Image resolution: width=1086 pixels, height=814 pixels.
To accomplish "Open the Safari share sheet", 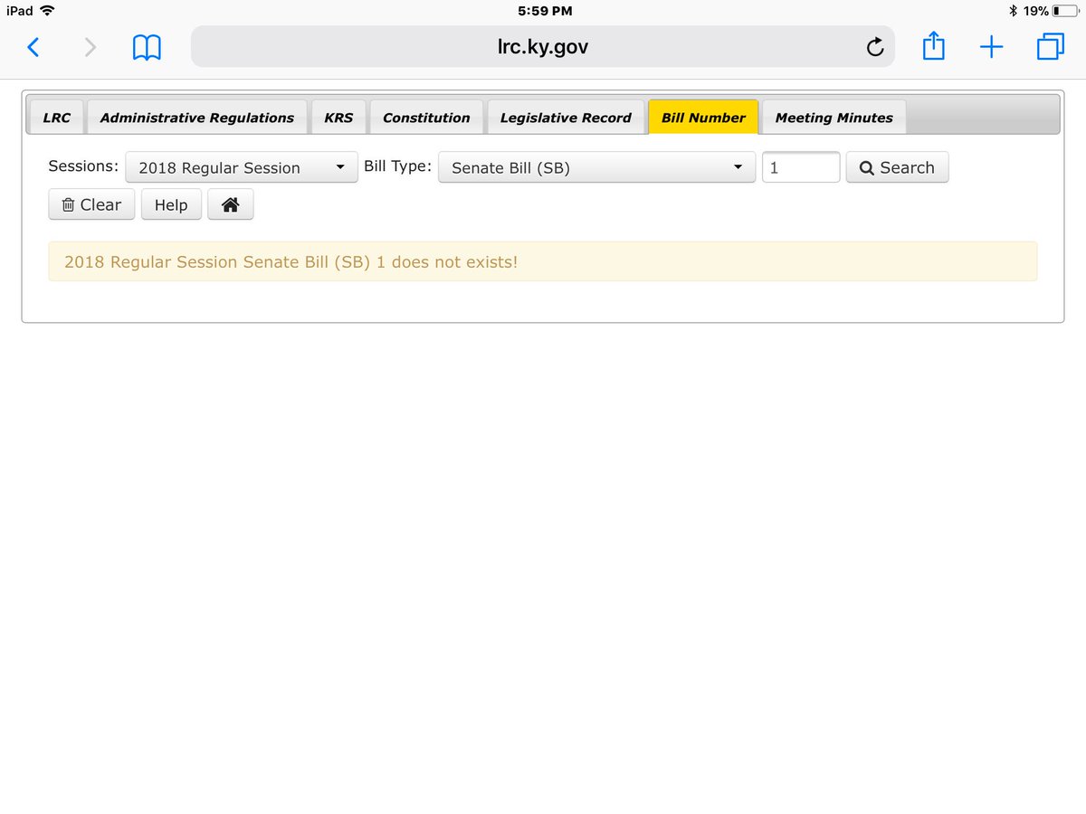I will [933, 45].
